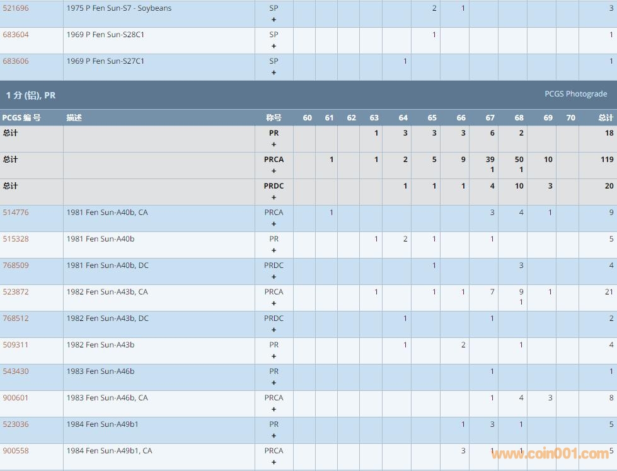Click the 描述 column header

[74, 118]
